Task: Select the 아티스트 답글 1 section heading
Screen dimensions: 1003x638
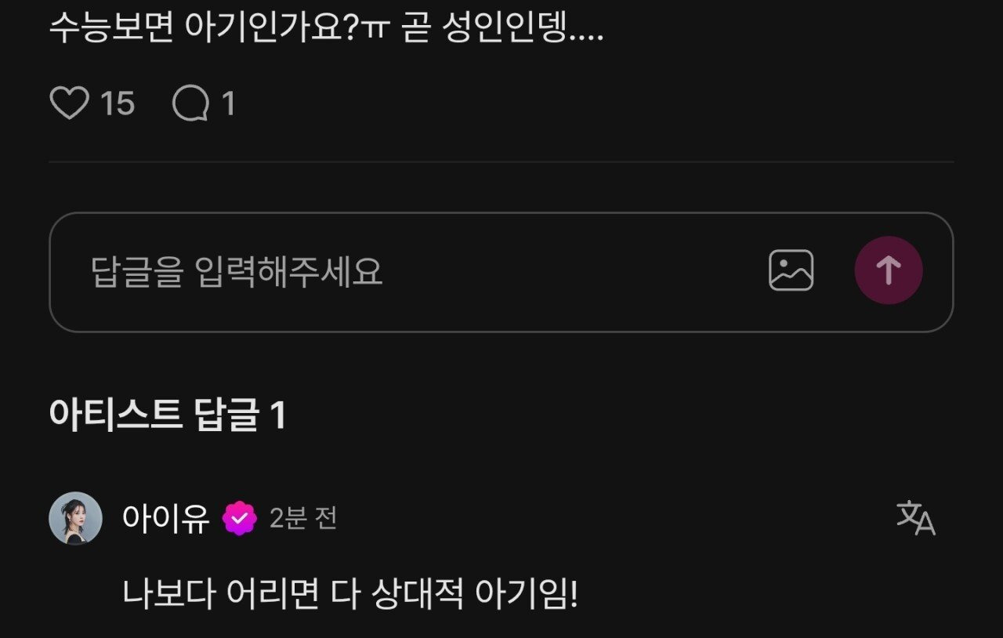Action: point(167,415)
